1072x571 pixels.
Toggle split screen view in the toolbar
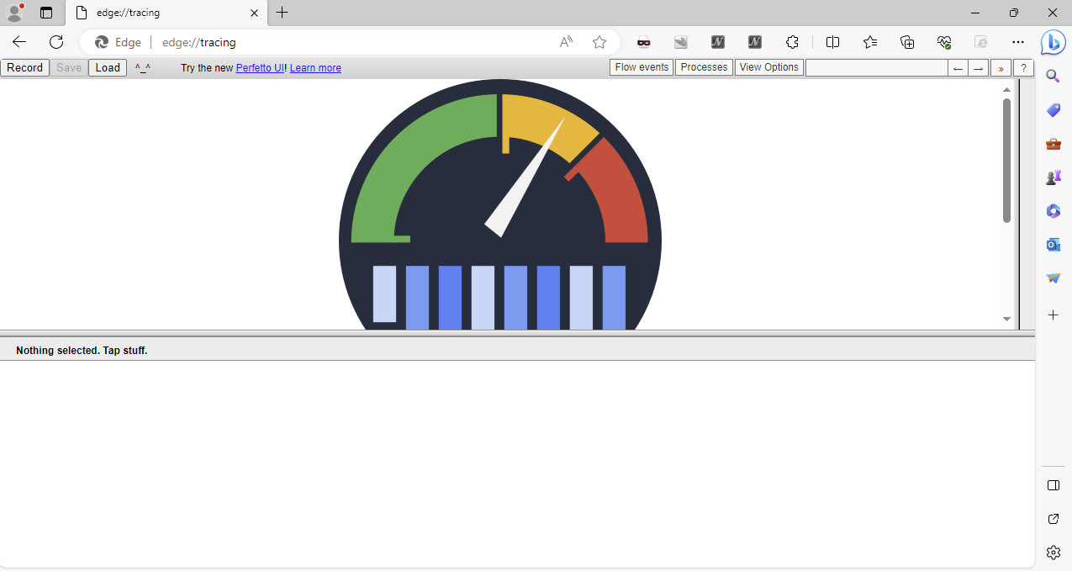coord(832,42)
